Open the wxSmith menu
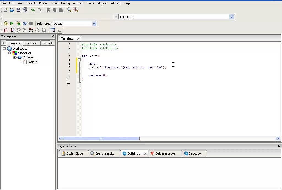The width and height of the screenshot is (282, 190). click(78, 3)
